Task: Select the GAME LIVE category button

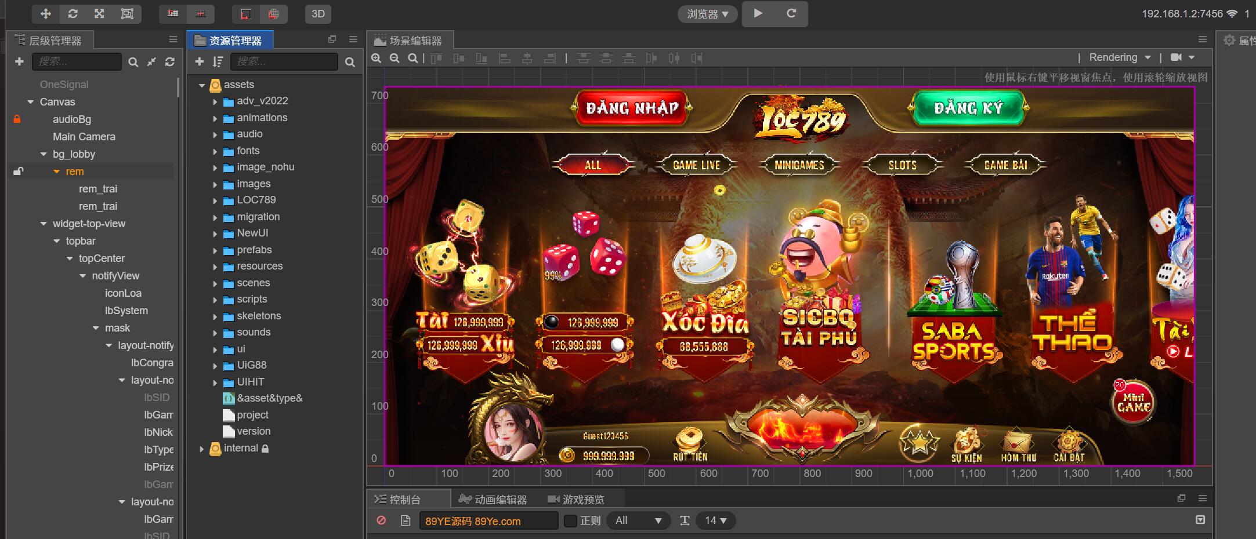Action: point(696,165)
